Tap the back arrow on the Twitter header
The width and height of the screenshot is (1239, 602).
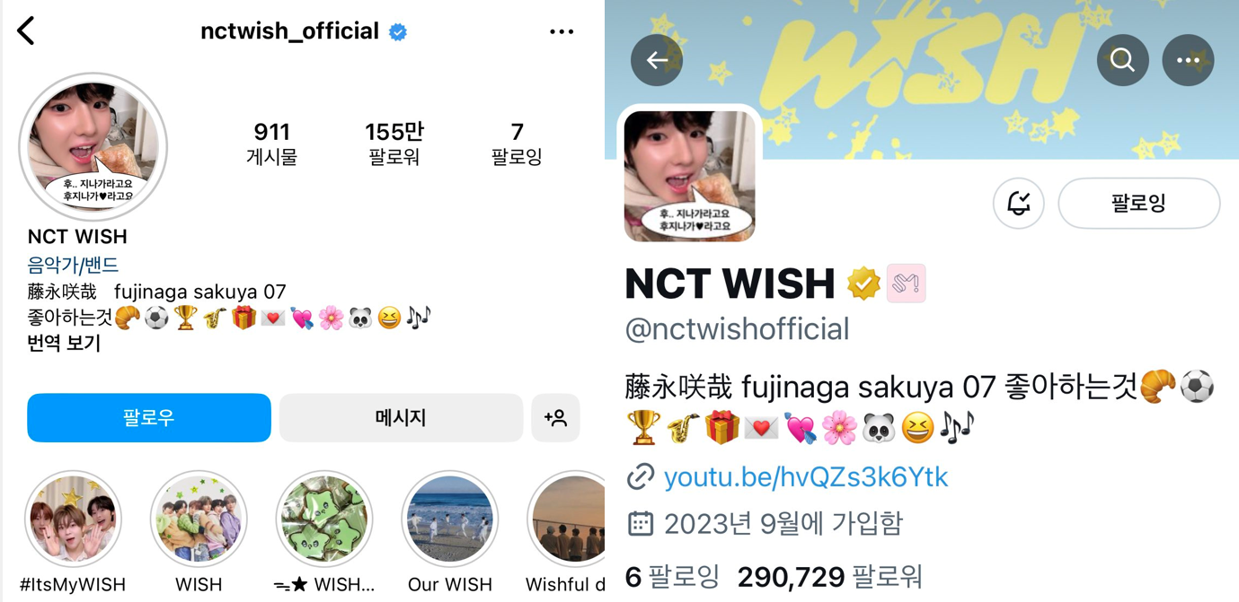pyautogui.click(x=657, y=60)
